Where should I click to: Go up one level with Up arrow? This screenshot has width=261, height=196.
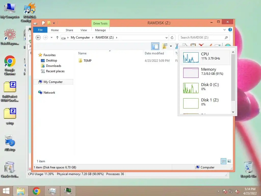(x=57, y=38)
